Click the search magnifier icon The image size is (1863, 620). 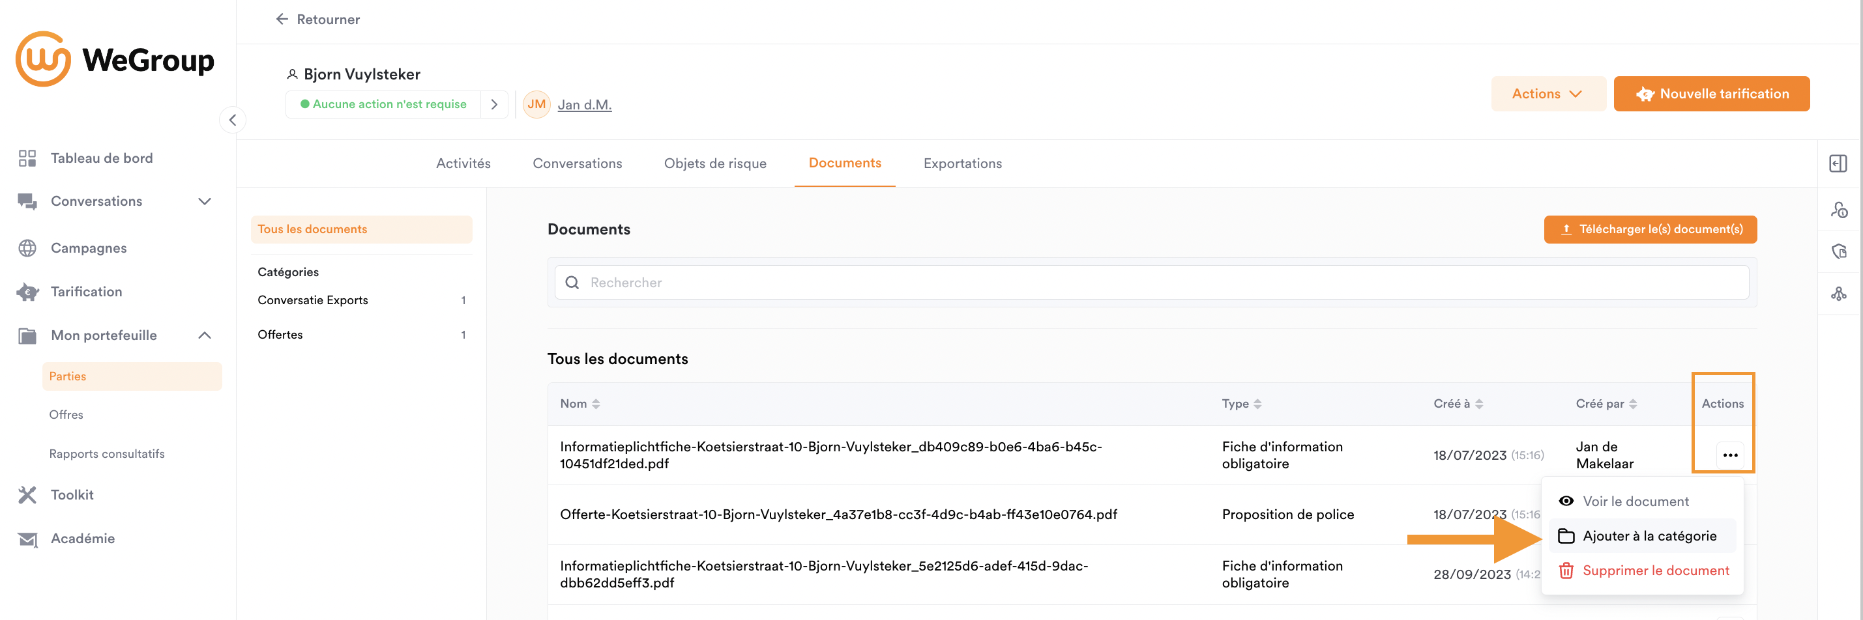tap(572, 283)
